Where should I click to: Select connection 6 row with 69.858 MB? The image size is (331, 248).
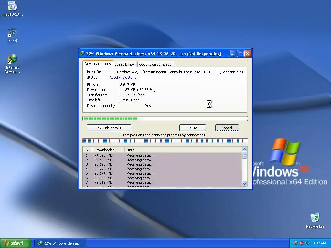point(162,178)
